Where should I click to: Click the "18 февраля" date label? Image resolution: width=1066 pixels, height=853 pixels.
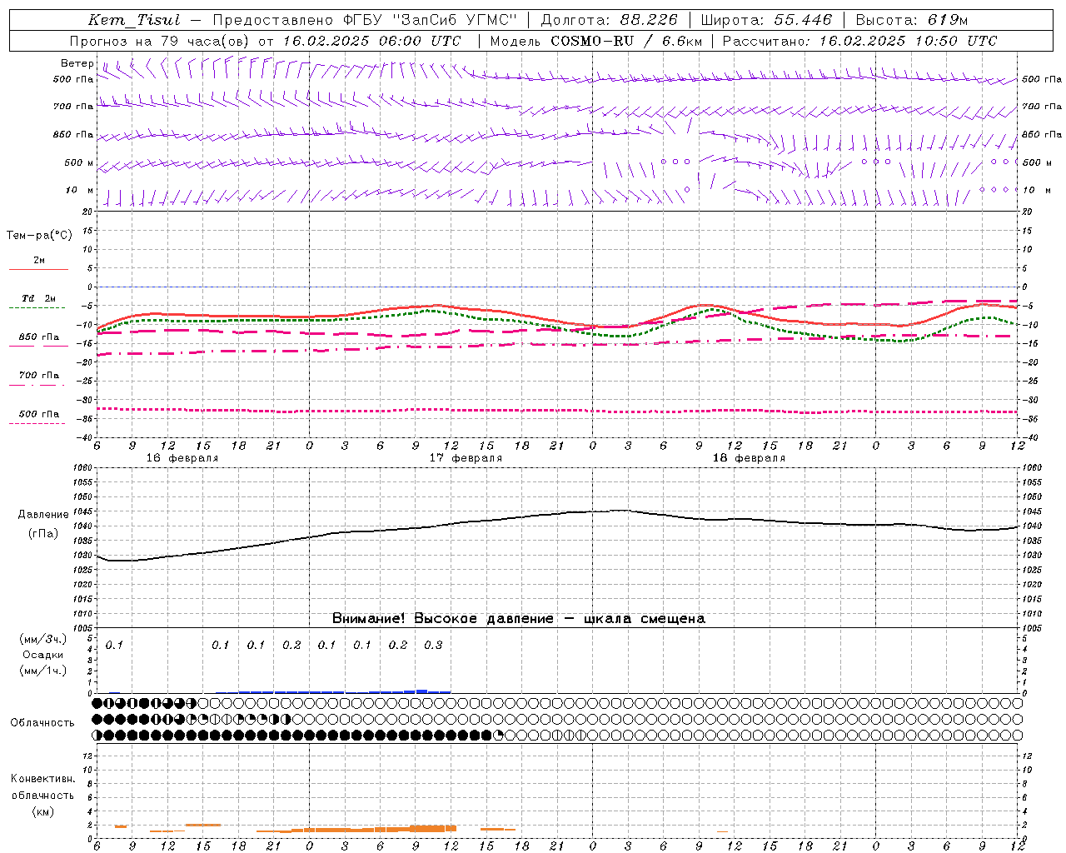click(x=749, y=458)
